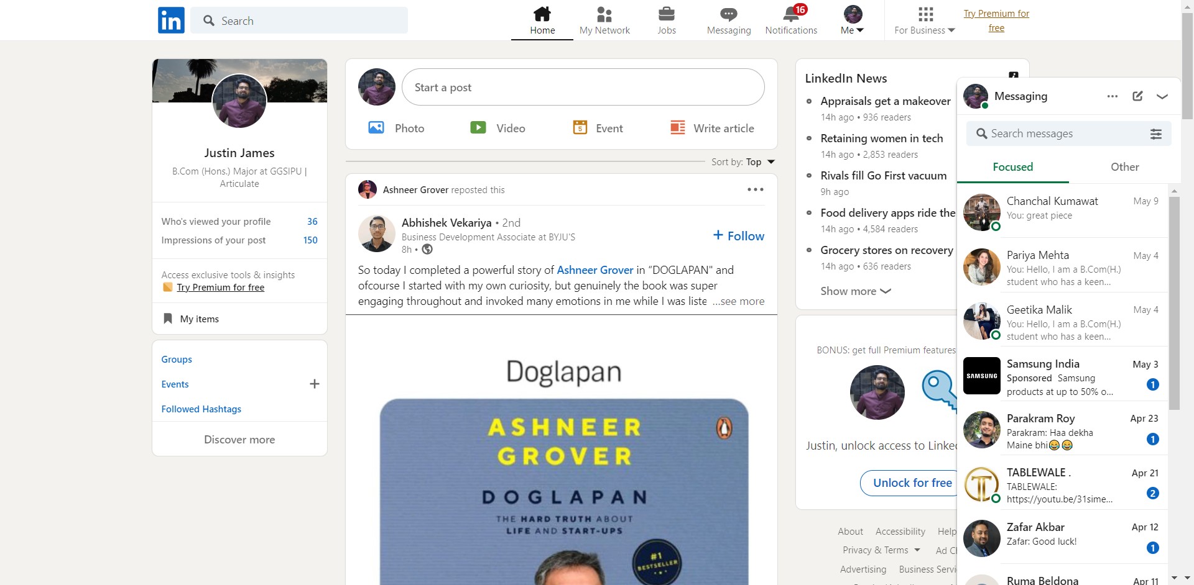Screen dimensions: 1194x585
Task: Open the Me profile menu
Action: pyautogui.click(x=853, y=20)
